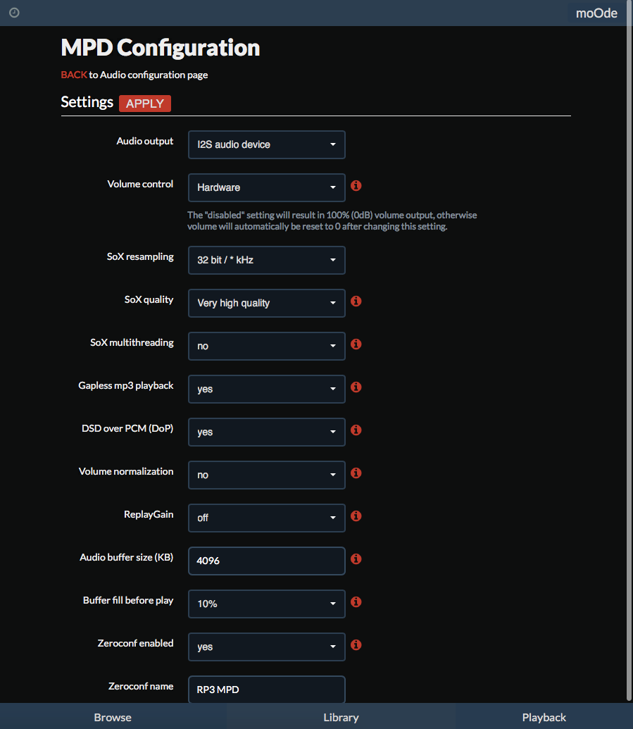
Task: Show info for SoX multithreading
Action: [x=356, y=344]
